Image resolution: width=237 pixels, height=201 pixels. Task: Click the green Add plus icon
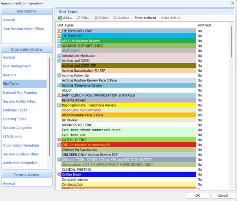[60, 18]
